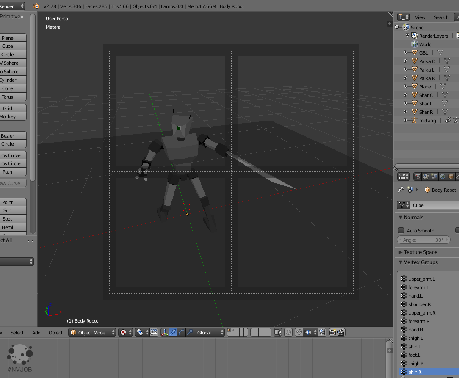The width and height of the screenshot is (459, 378).
Task: Select the upper_arm.L vertex group
Action: pos(422,279)
